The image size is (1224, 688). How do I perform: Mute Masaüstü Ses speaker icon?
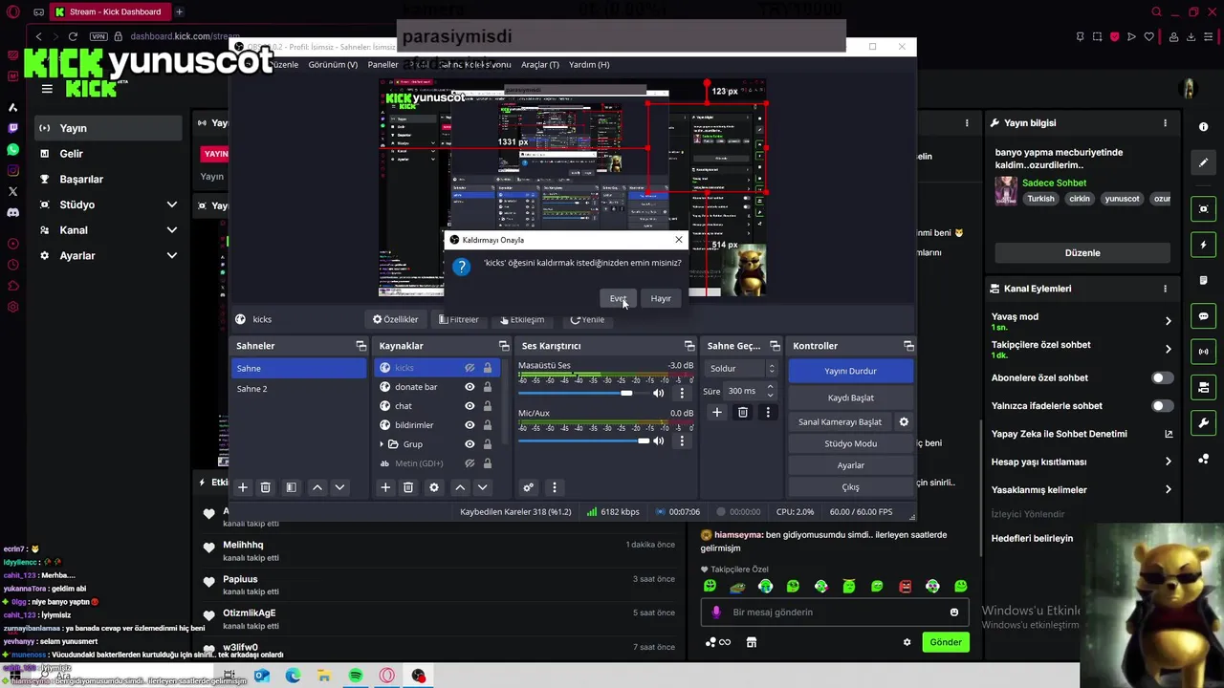coord(658,393)
